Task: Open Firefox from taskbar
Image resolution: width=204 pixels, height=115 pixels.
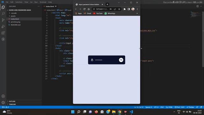Action: point(96,112)
